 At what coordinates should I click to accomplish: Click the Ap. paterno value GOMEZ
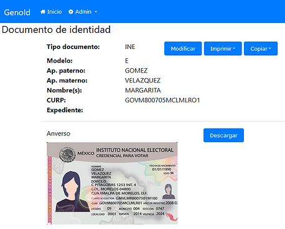click(136, 71)
